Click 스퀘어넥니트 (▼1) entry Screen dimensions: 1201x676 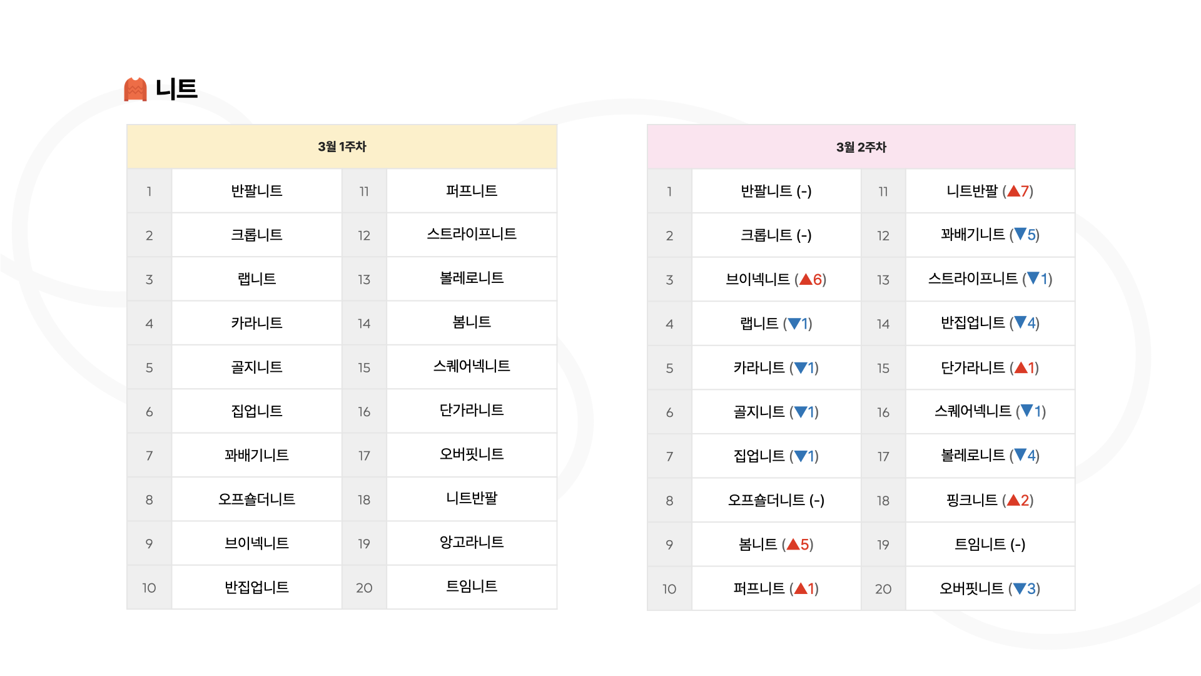click(x=990, y=411)
